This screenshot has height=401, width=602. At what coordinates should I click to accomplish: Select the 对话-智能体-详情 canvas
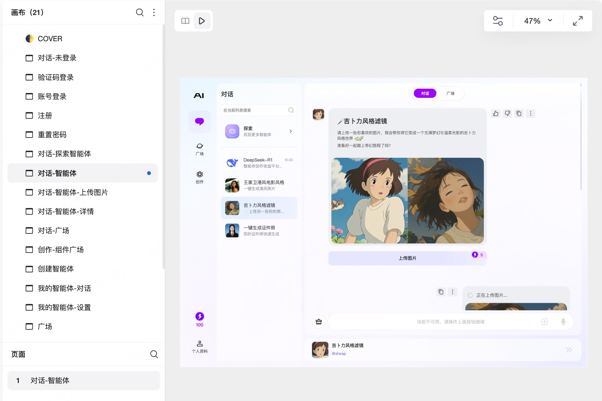pos(83,211)
